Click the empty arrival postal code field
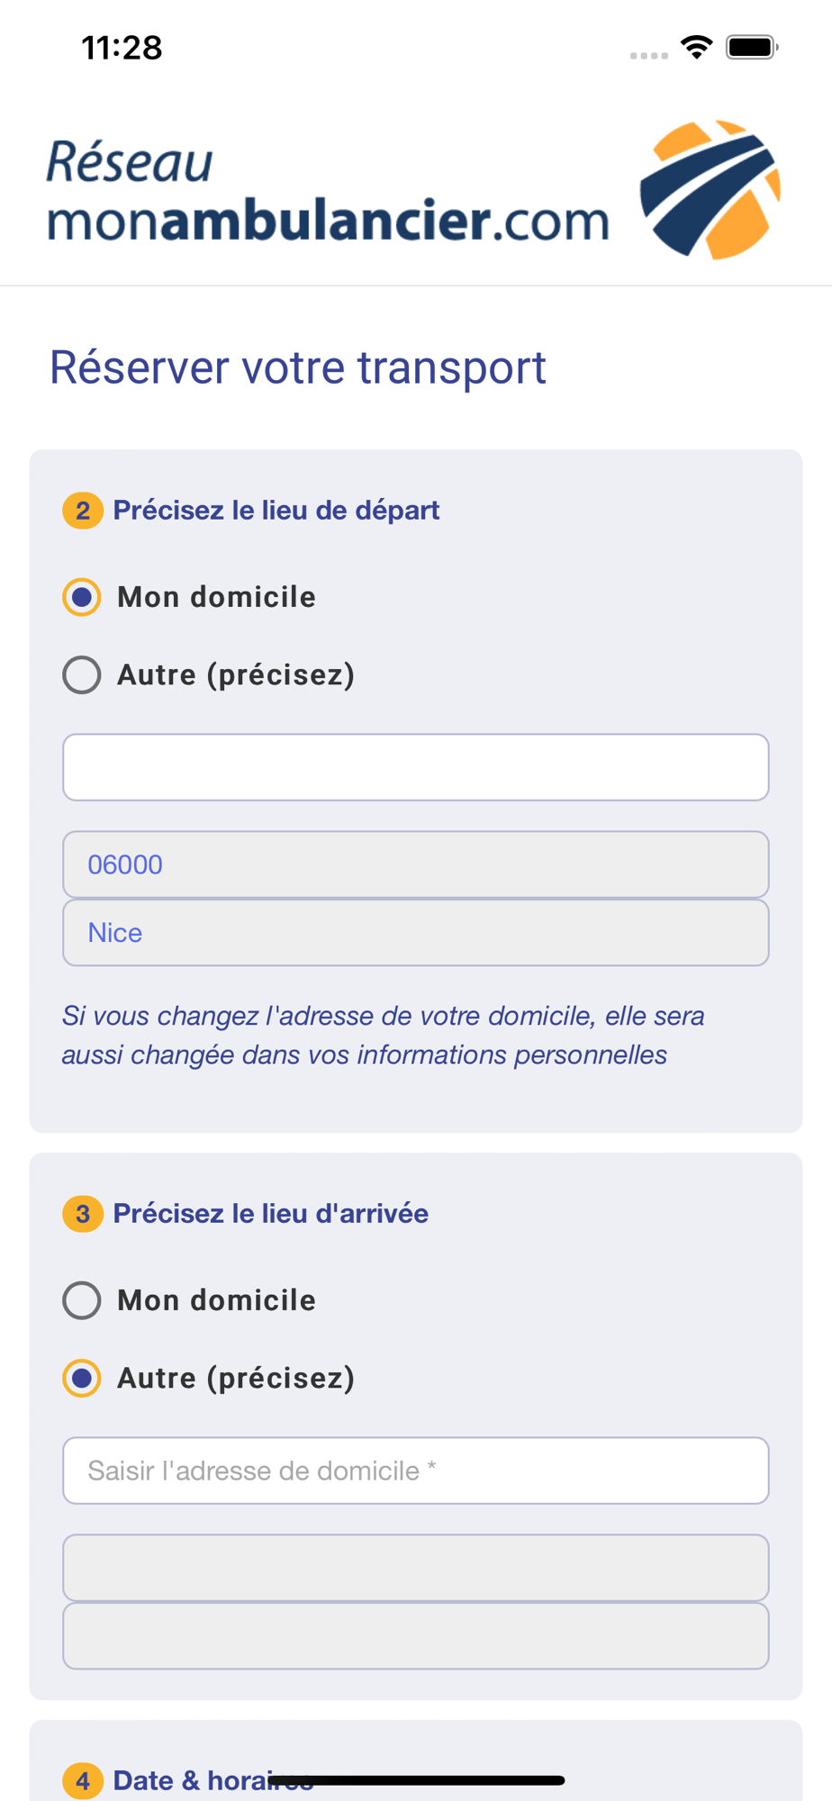Viewport: 832px width, 1801px height. pyautogui.click(x=416, y=1568)
